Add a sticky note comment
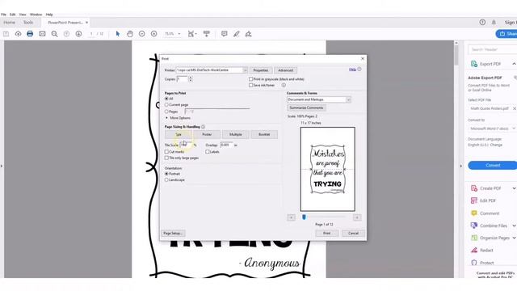This screenshot has width=517, height=291. coord(225,34)
